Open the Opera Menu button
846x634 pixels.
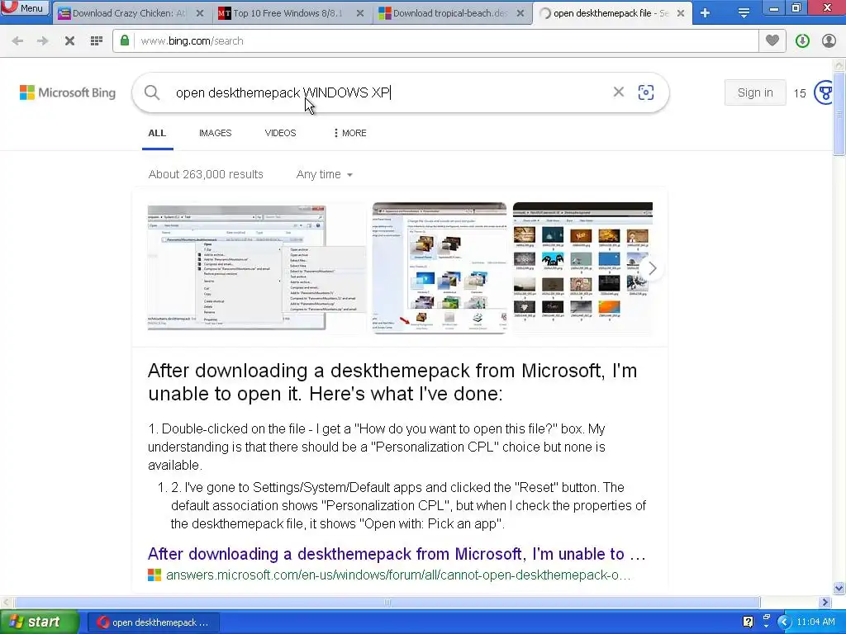pyautogui.click(x=25, y=8)
